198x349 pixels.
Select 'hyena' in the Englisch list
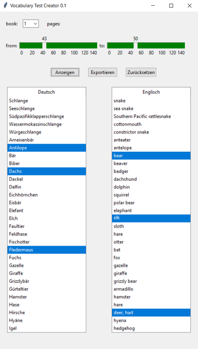tap(151, 320)
